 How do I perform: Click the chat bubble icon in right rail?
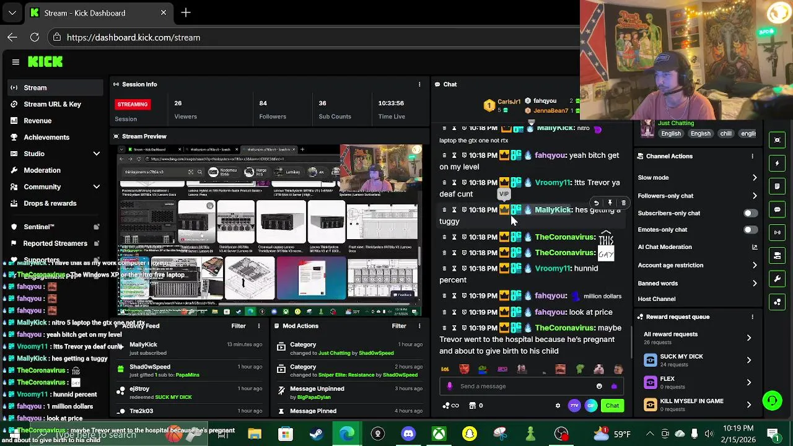click(778, 209)
